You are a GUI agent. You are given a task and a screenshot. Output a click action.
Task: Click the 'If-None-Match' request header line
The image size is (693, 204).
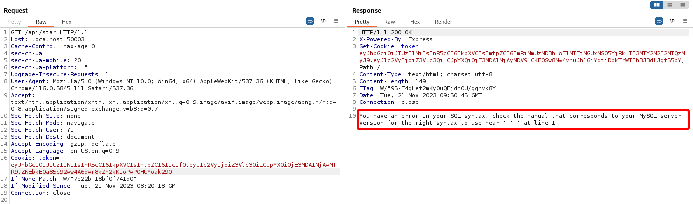[73, 179]
